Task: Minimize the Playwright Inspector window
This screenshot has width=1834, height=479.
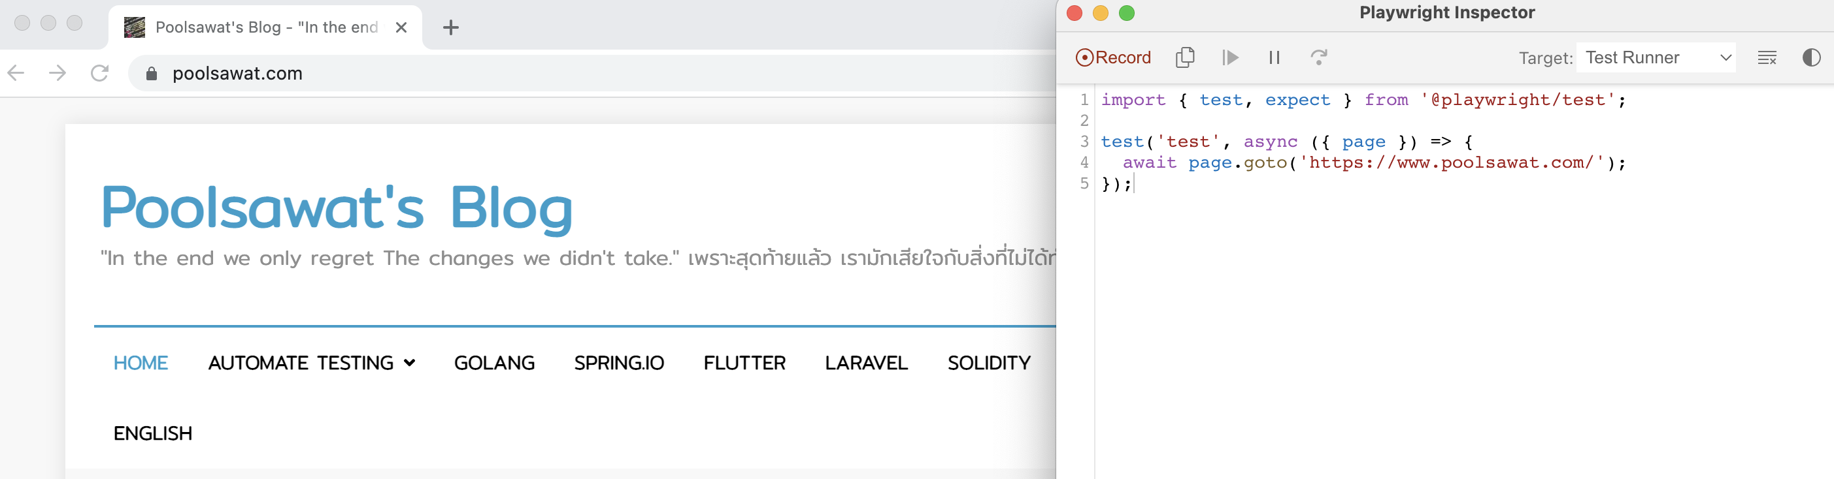Action: pos(1101,13)
